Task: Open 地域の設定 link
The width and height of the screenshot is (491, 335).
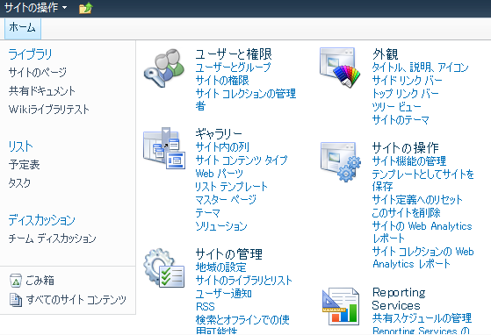Action: pyautogui.click(x=220, y=267)
